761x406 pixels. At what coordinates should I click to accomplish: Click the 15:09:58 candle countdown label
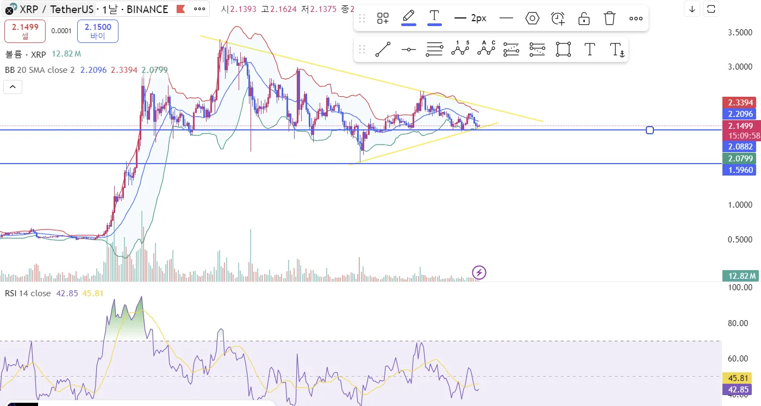pyautogui.click(x=744, y=136)
